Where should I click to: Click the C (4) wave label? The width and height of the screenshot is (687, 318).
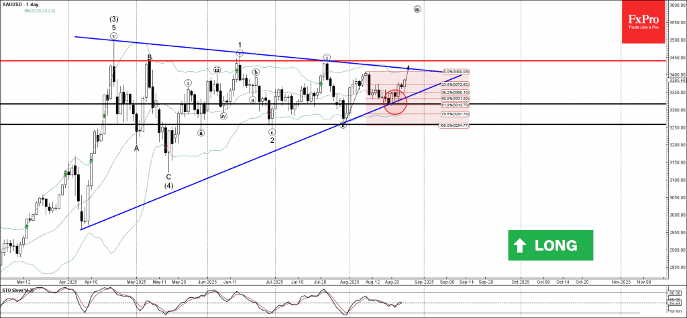tap(168, 181)
